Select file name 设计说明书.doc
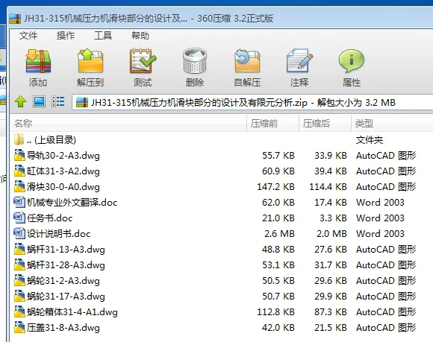Viewport: 433px width, 342px height. 58,234
